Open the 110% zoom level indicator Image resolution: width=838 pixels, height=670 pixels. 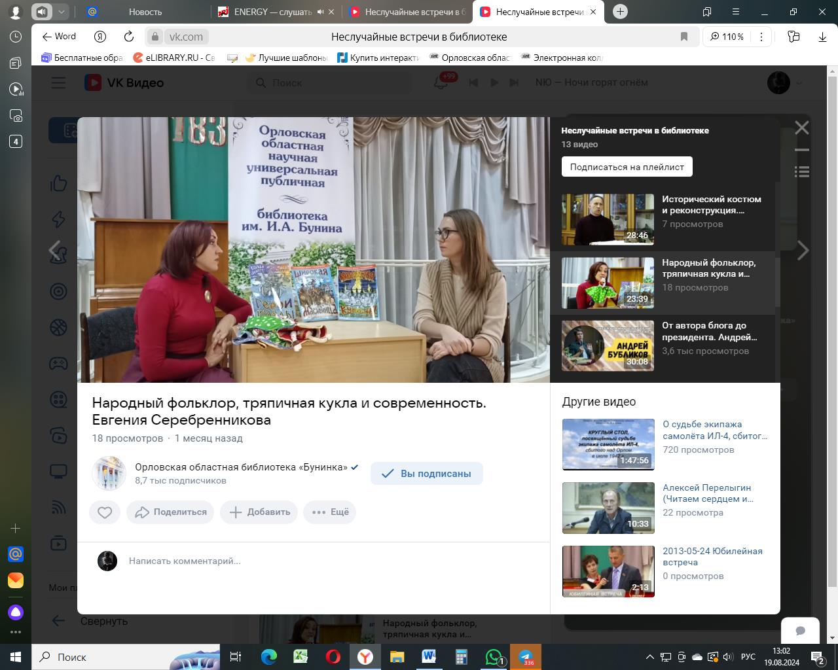tap(727, 37)
